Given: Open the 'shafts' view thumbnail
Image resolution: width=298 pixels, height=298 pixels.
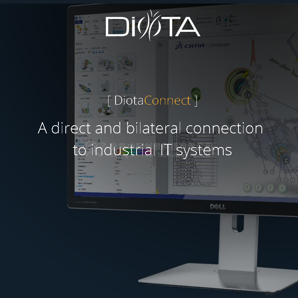Looking at the screenshot, I should click(x=126, y=63).
